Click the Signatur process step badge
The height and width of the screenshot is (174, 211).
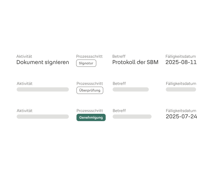point(86,63)
